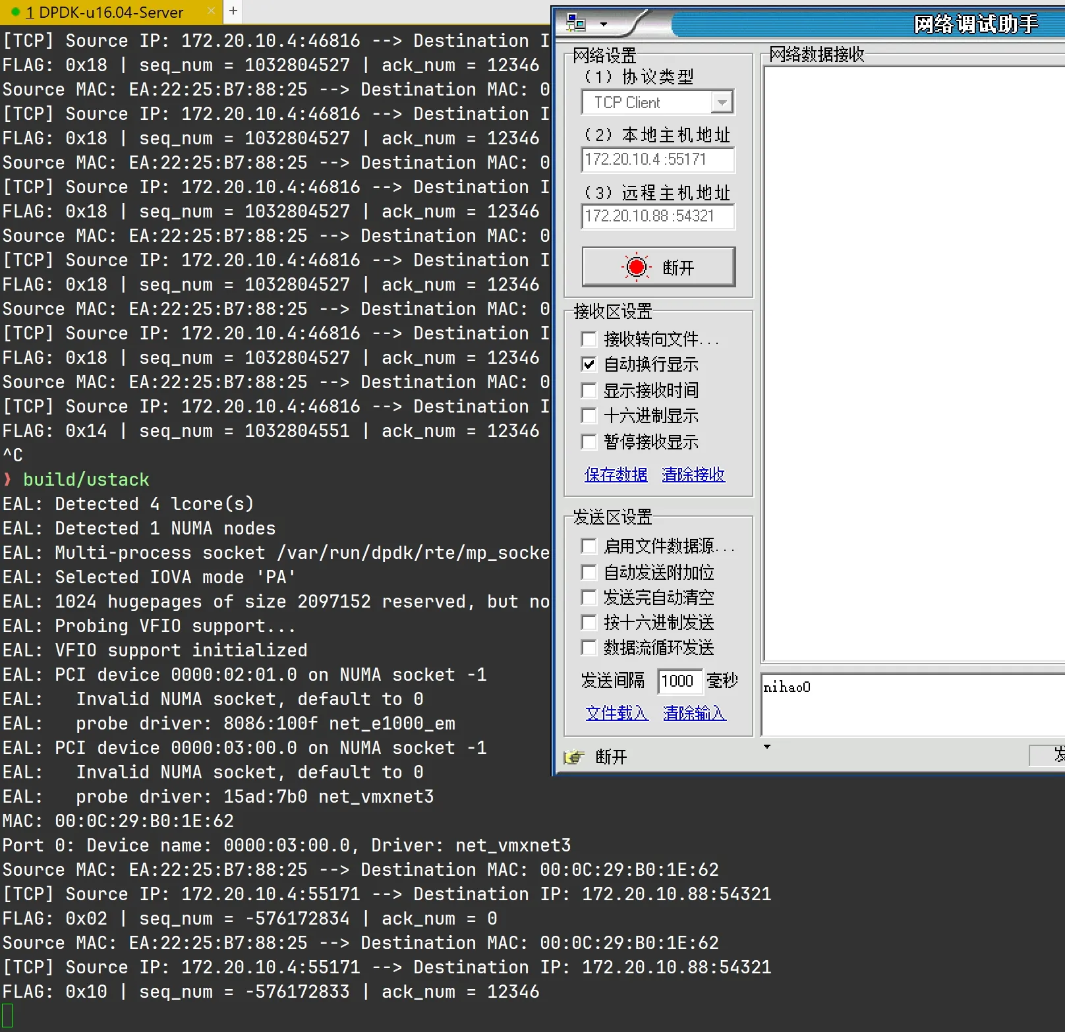This screenshot has height=1032, width=1065.
Task: Click the 清除输入 link
Action: [x=695, y=713]
